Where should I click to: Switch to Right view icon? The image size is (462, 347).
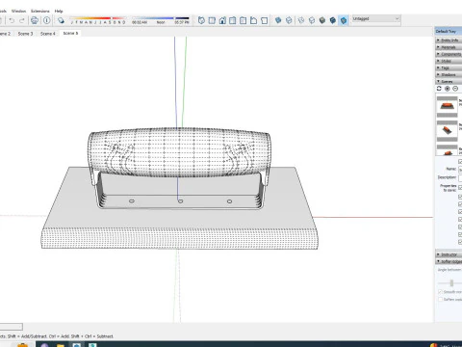[x=233, y=20]
